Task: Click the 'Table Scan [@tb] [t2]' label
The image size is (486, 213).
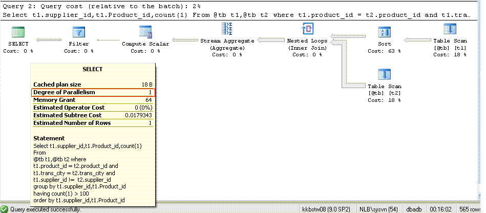Action: point(384,90)
